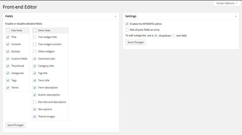Uncheck the Tag title checkbox
The image size is (242, 135).
coord(35,73)
